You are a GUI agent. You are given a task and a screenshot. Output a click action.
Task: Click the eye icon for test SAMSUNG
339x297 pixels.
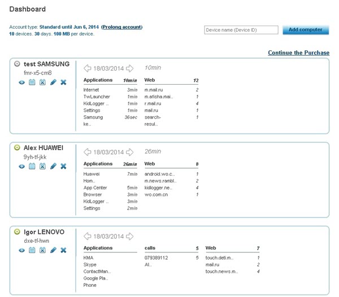click(x=21, y=82)
